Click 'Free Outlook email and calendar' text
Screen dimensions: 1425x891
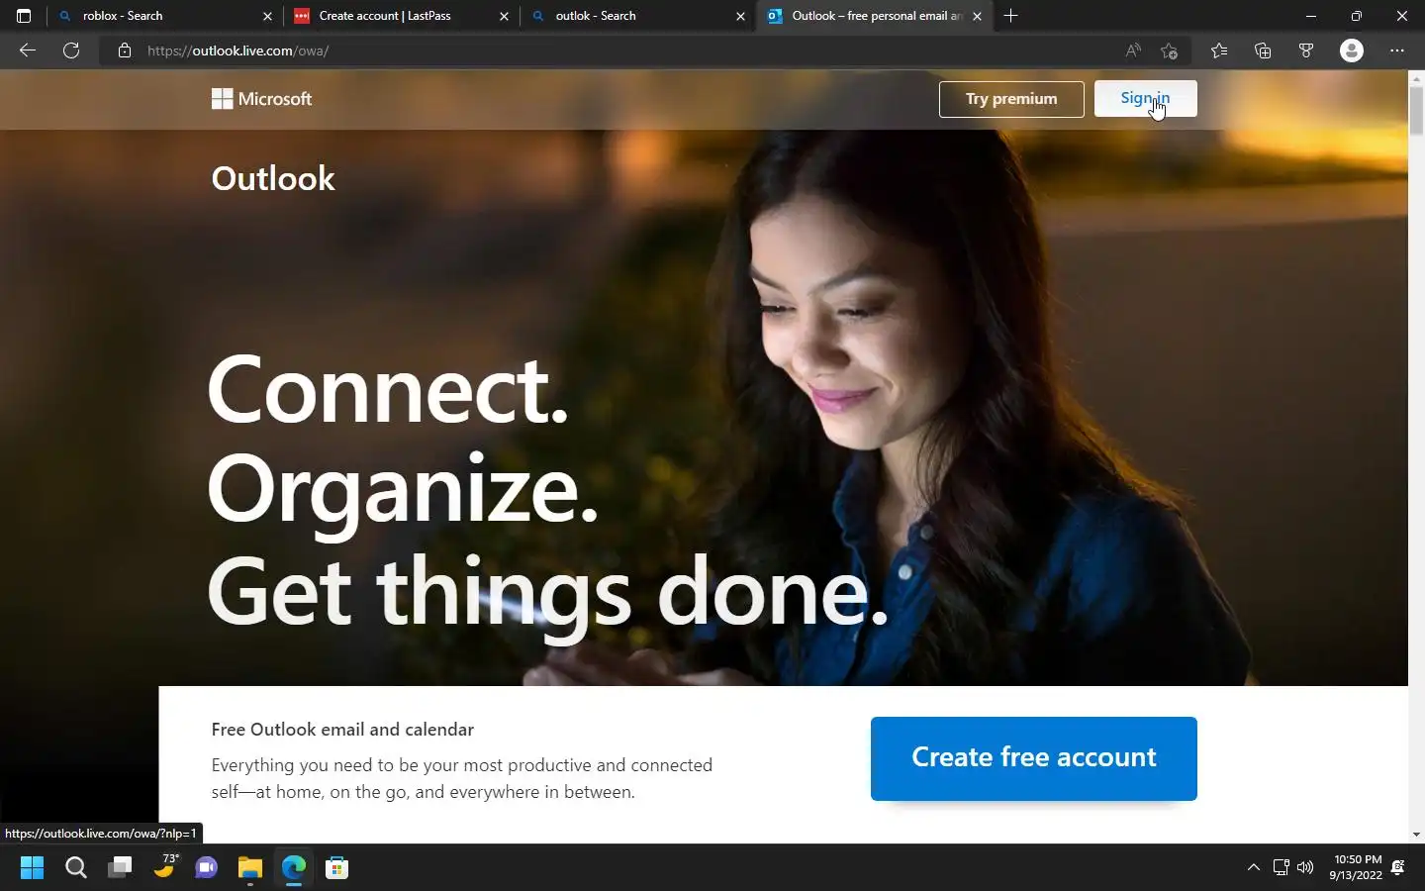pyautogui.click(x=342, y=730)
